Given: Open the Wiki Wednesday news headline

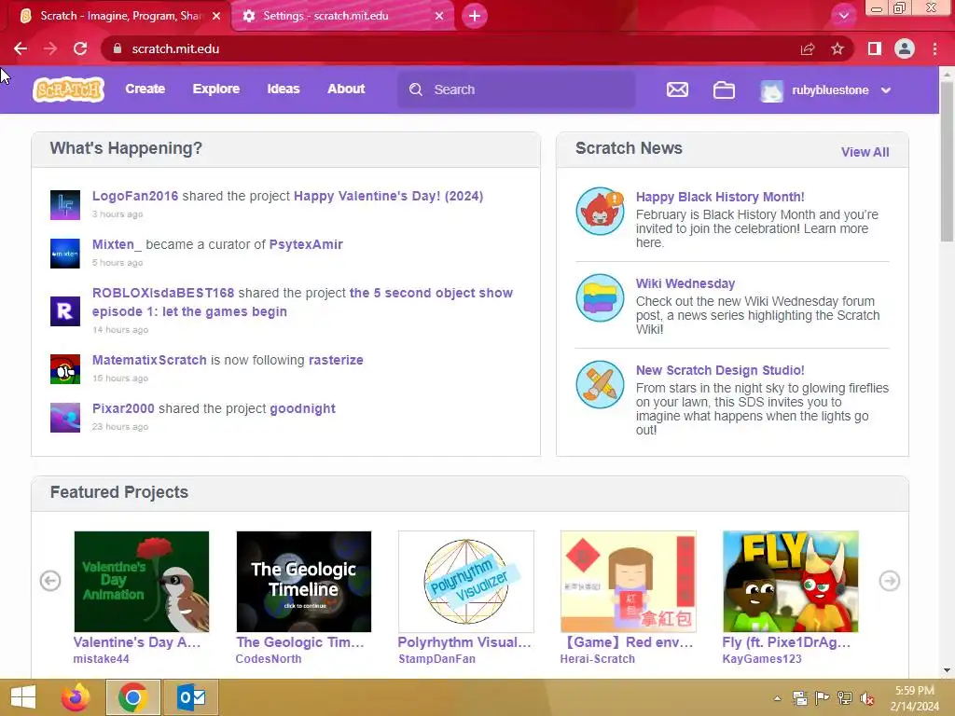Looking at the screenshot, I should coord(685,283).
